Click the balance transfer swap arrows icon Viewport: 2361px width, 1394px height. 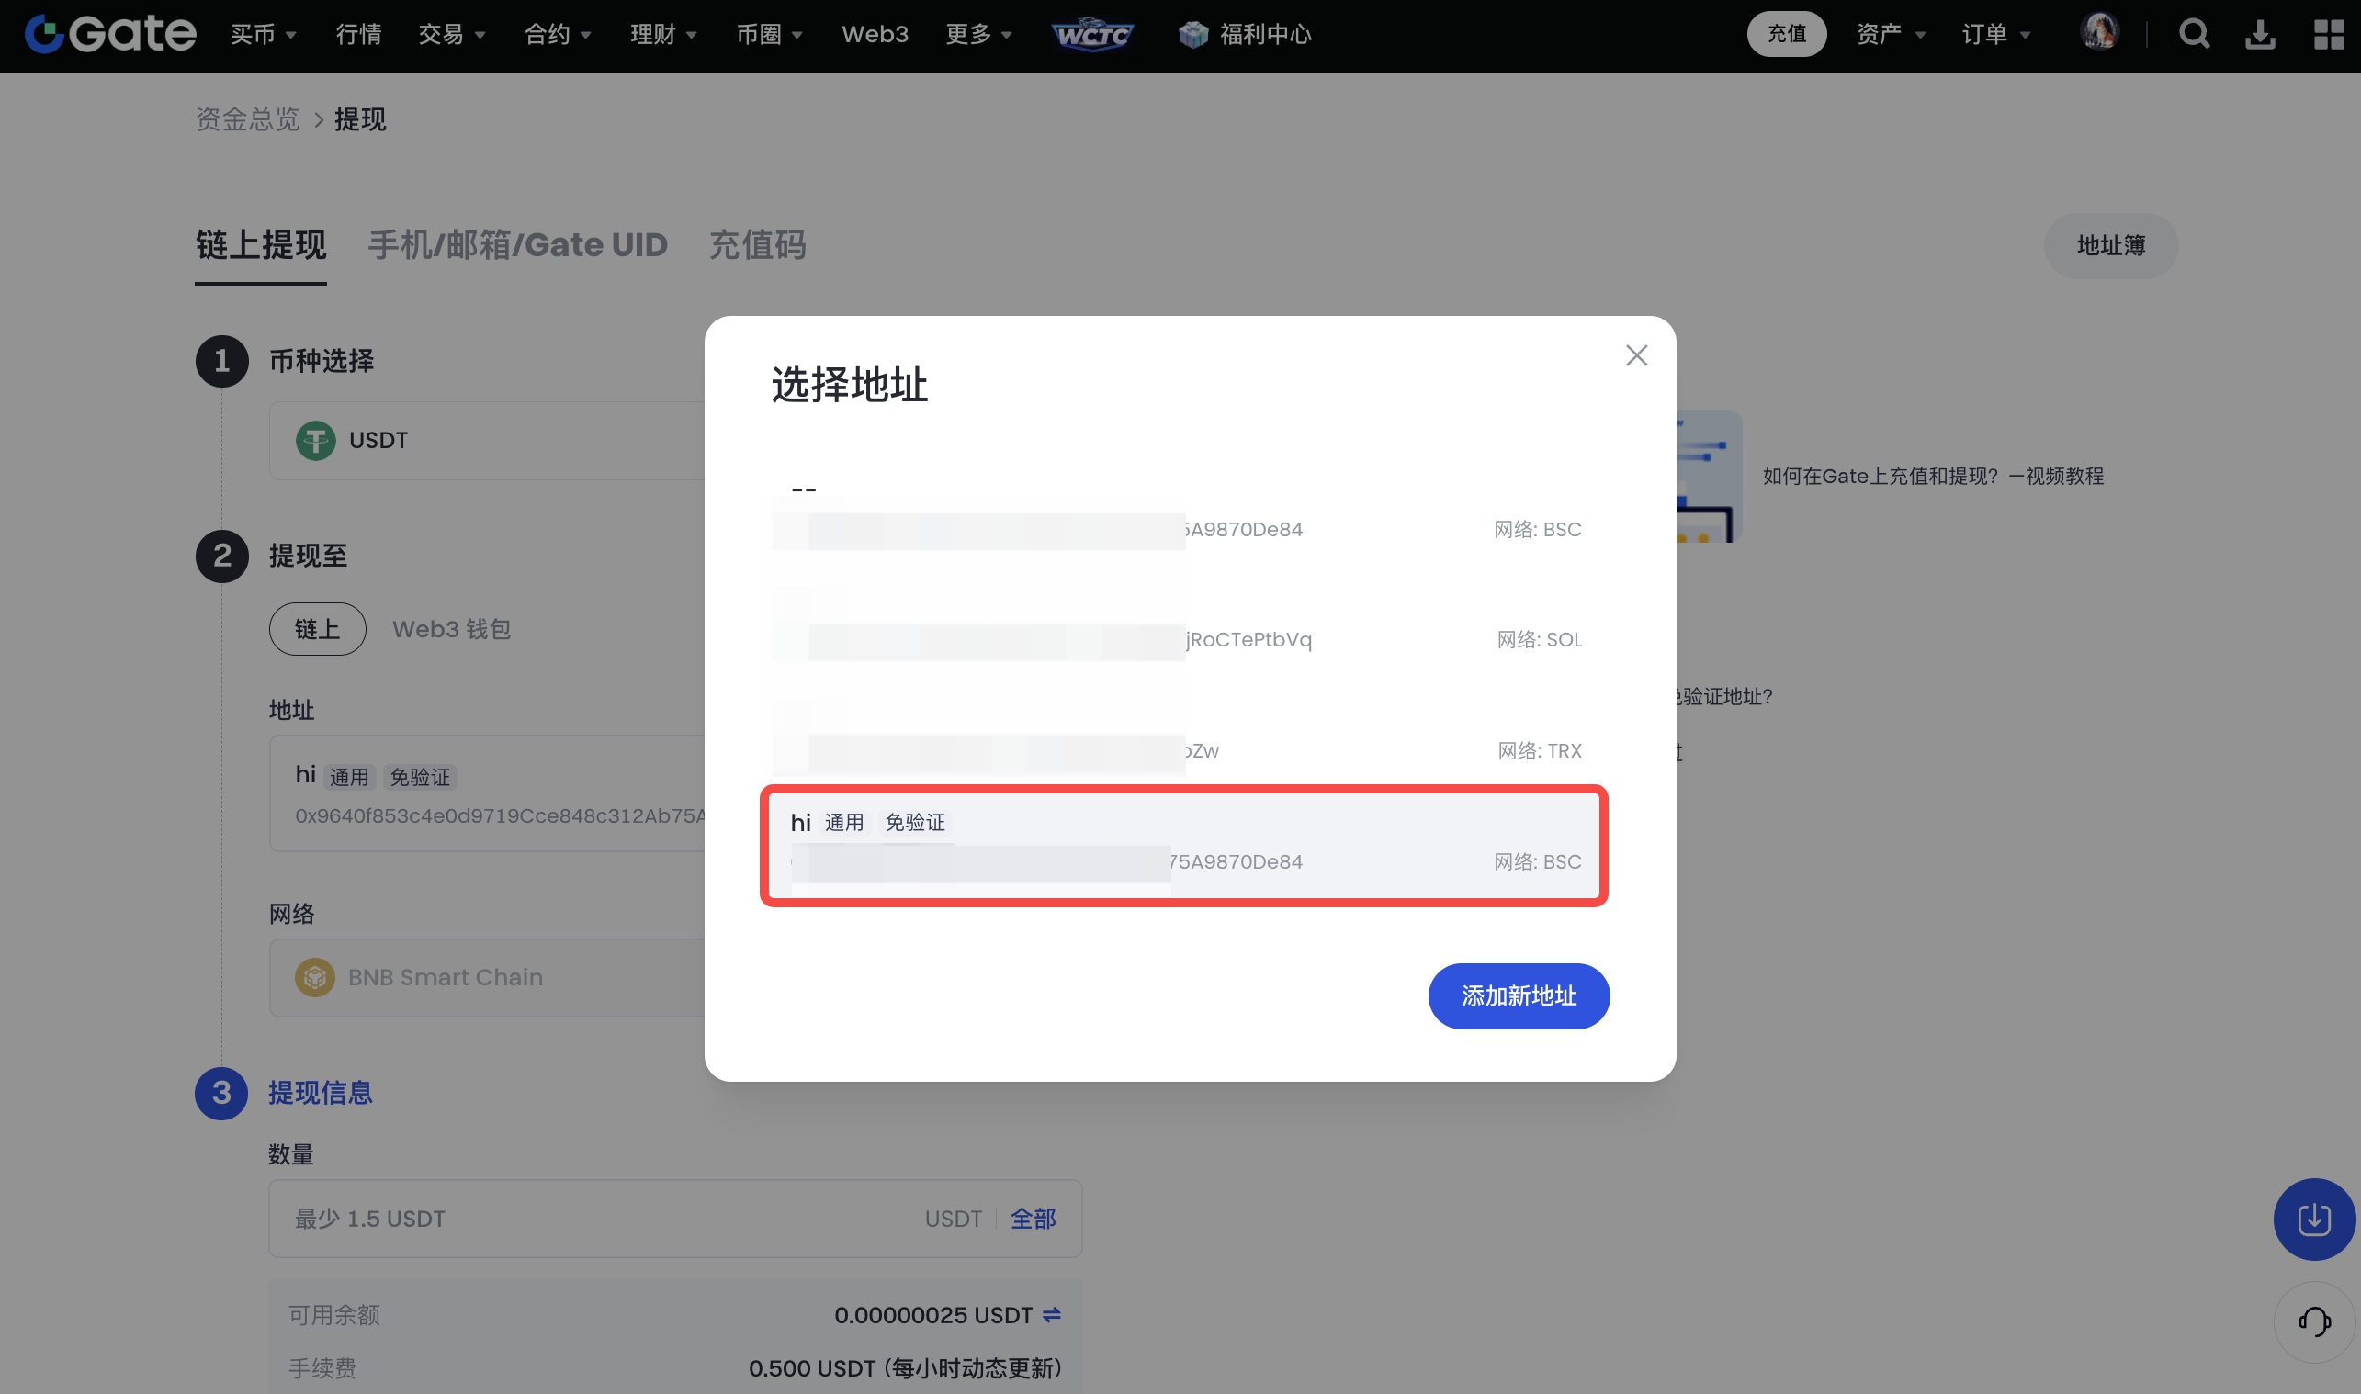coord(1052,1314)
